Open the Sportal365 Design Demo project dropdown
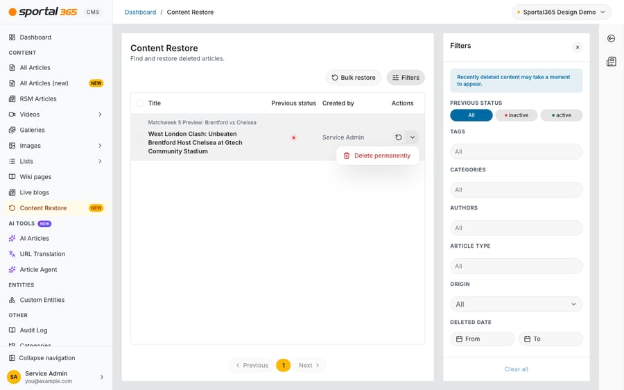The width and height of the screenshot is (624, 390). tap(562, 12)
